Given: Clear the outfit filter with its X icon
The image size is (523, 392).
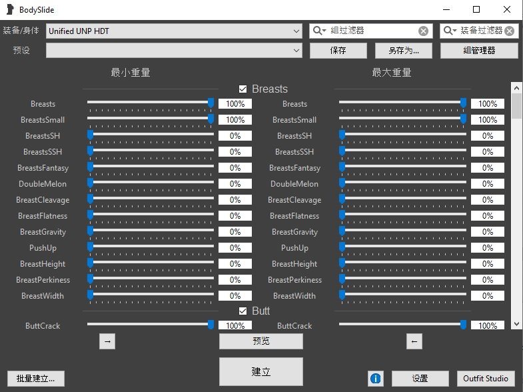Looking at the screenshot, I should [x=509, y=31].
